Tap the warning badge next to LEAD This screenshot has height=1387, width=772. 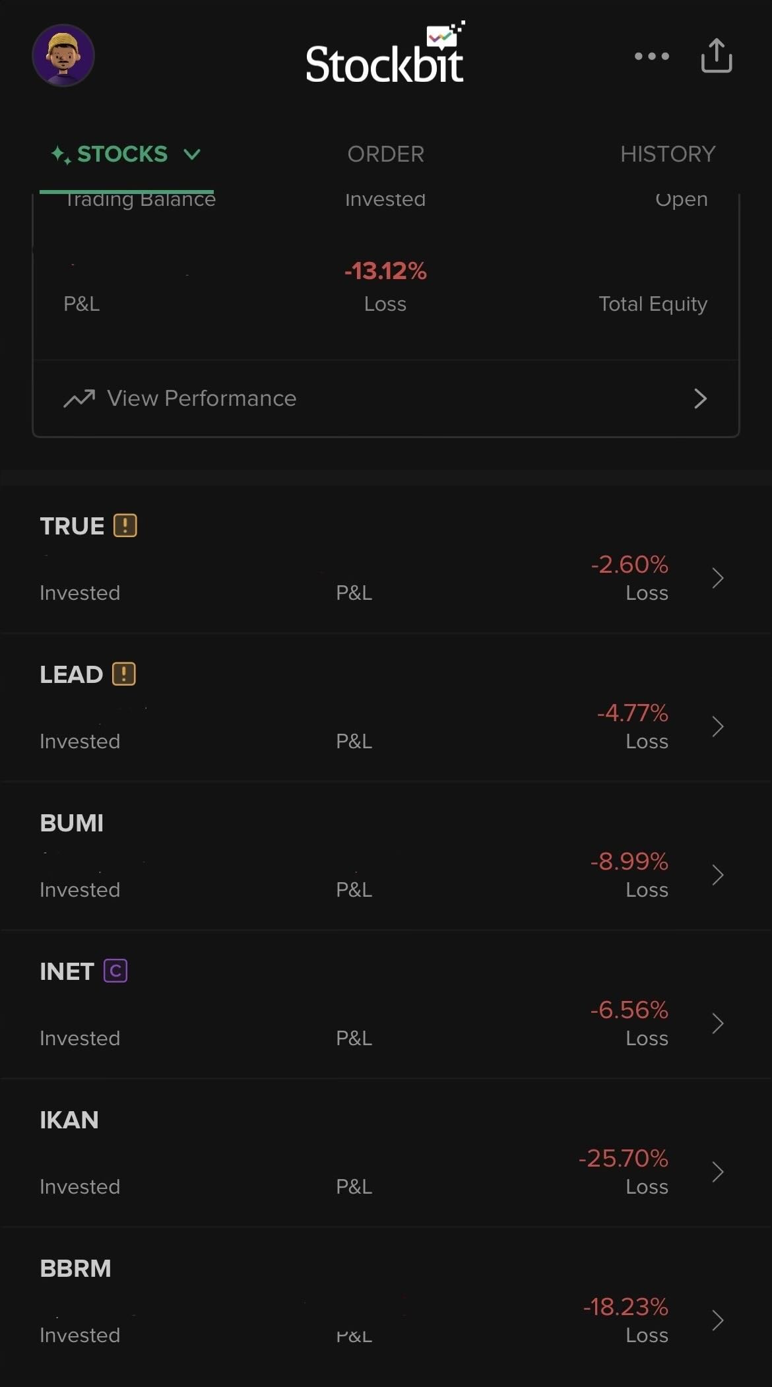[x=124, y=674]
